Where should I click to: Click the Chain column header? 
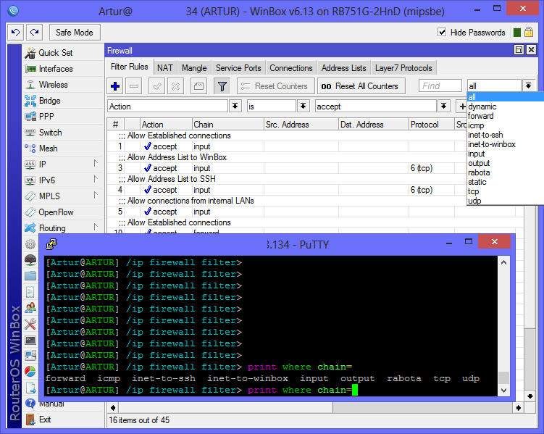point(228,124)
